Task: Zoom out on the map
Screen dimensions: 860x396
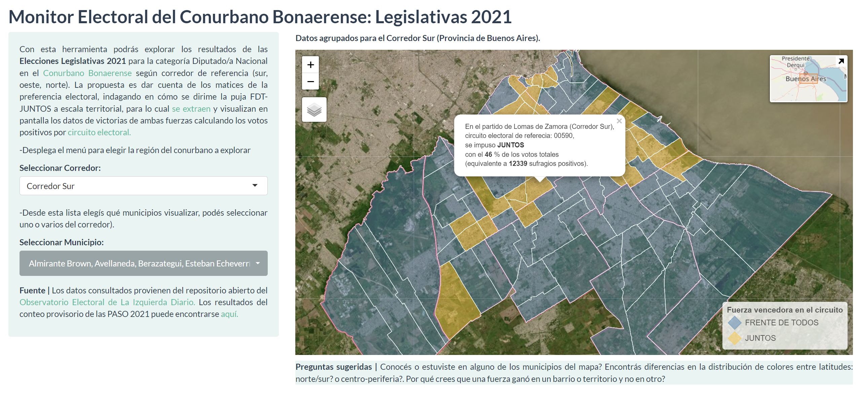Action: (310, 82)
